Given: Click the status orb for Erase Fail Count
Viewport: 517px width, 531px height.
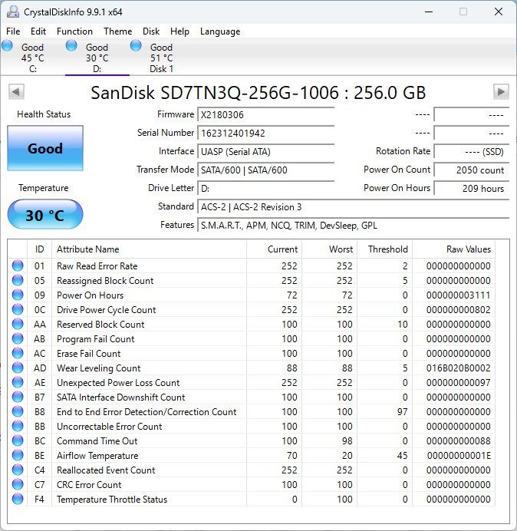Looking at the screenshot, I should (x=18, y=353).
